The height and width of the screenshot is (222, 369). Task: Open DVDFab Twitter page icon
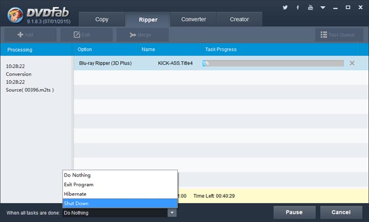(285, 7)
